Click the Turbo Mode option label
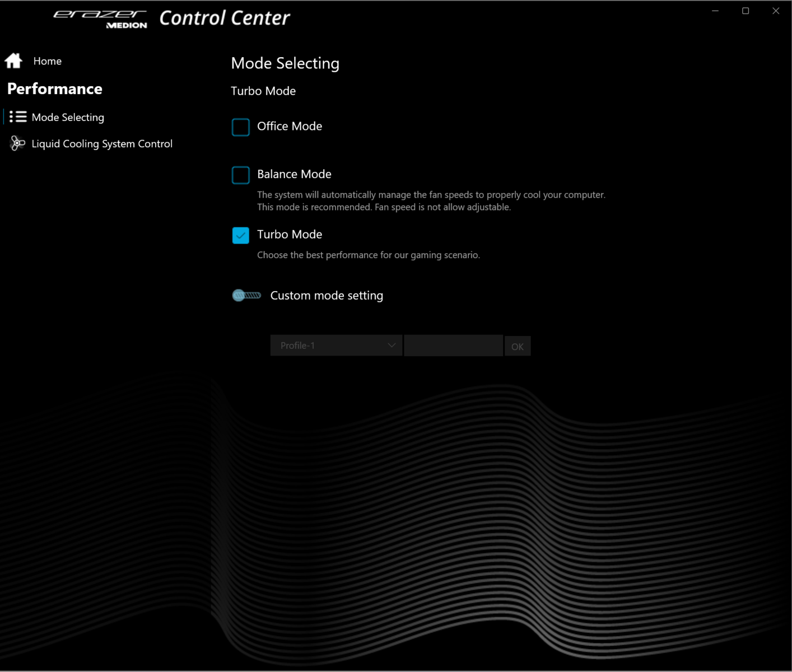The image size is (792, 672). (290, 234)
